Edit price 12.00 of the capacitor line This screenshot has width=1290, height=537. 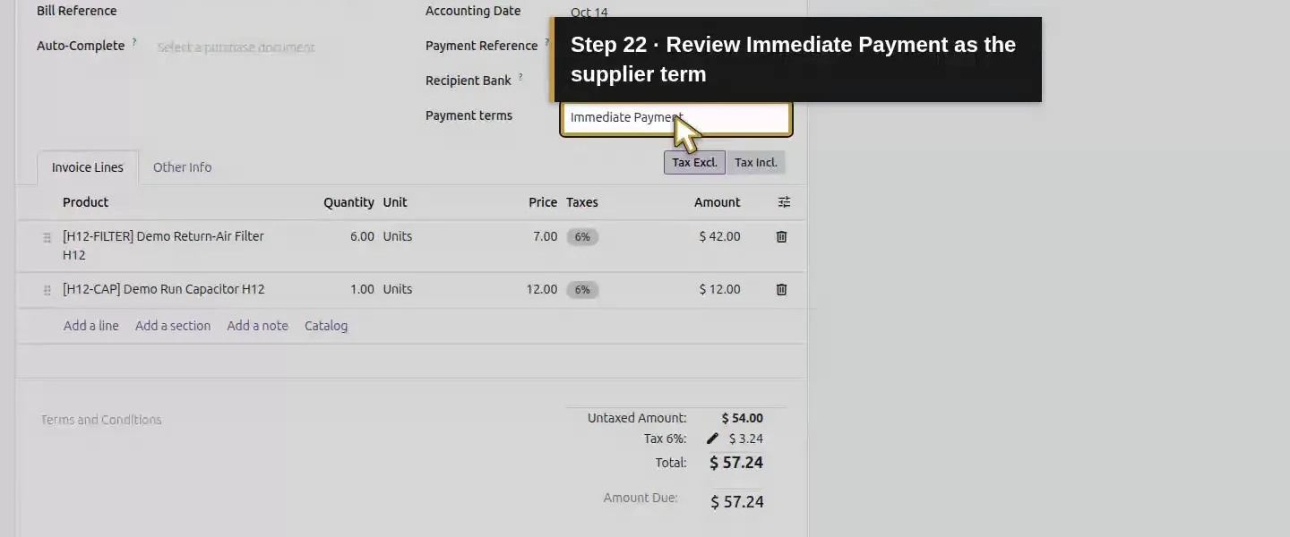pyautogui.click(x=541, y=289)
